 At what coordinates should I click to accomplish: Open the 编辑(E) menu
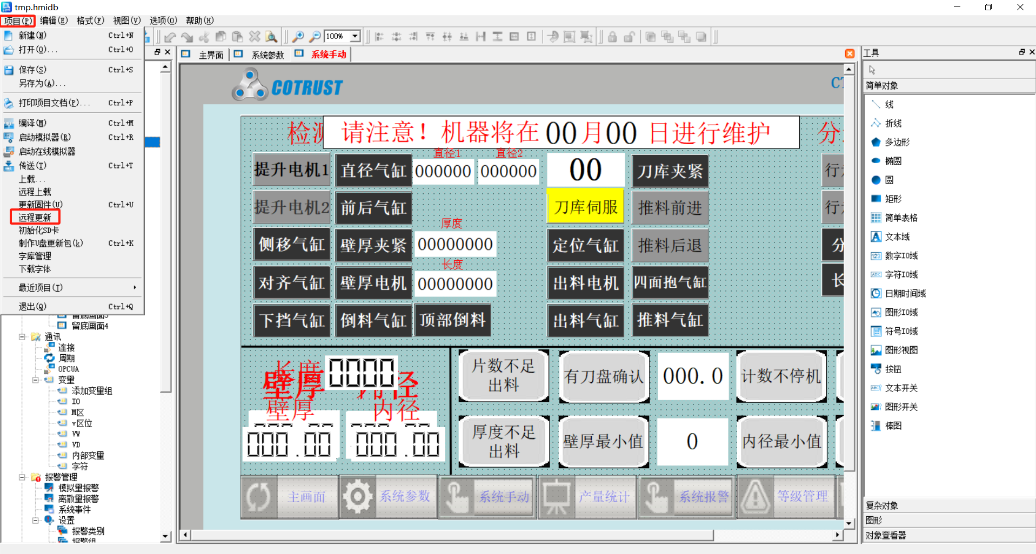[54, 21]
